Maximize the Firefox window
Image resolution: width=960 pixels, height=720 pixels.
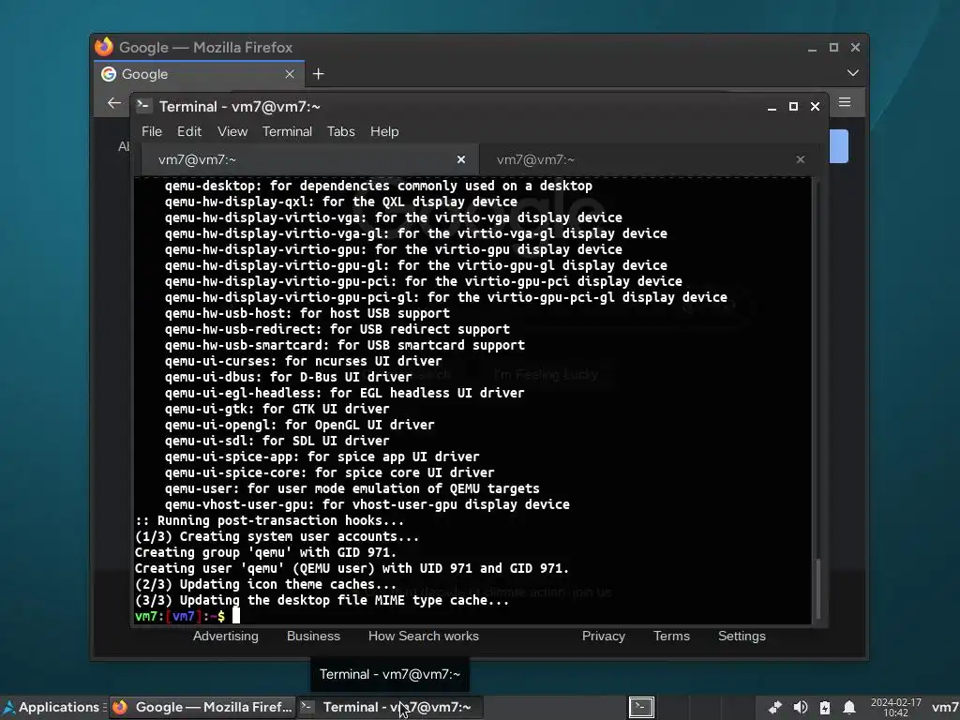[833, 47]
